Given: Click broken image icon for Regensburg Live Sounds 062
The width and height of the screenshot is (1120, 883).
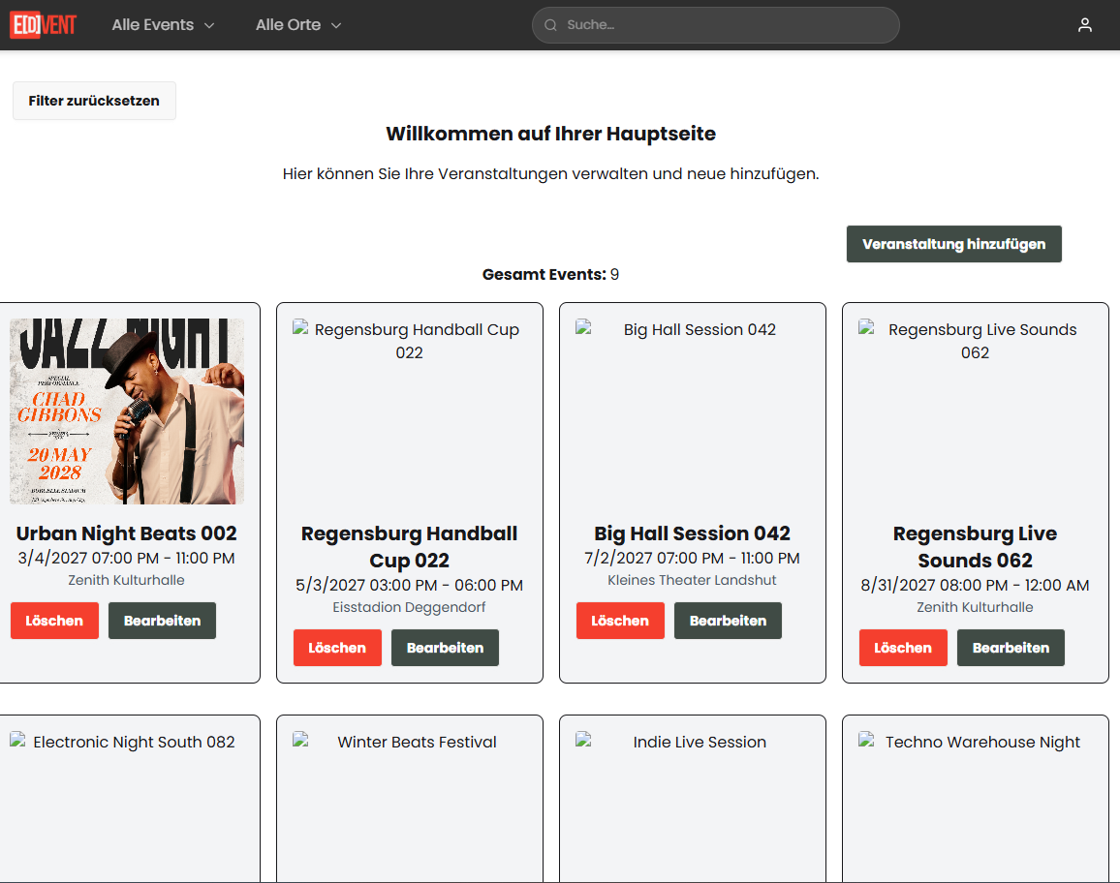Looking at the screenshot, I should [x=866, y=327].
